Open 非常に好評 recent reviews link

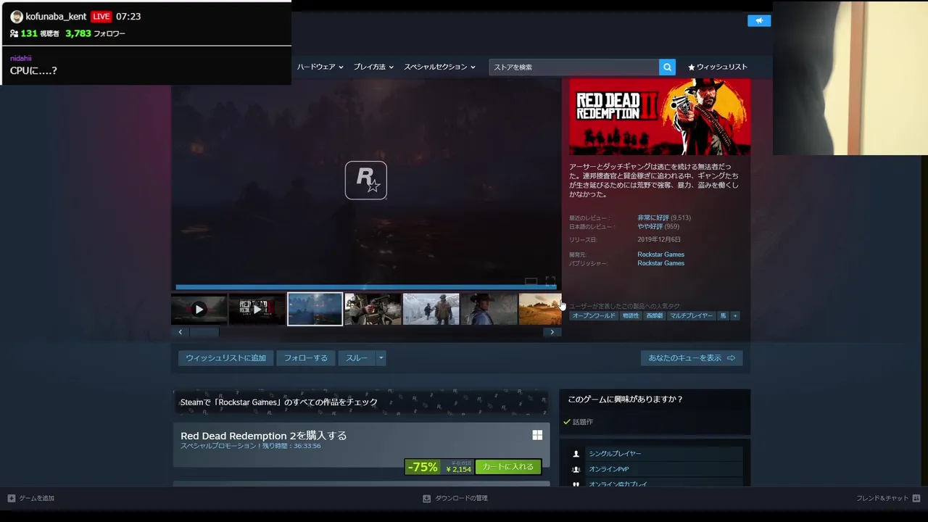pos(653,217)
